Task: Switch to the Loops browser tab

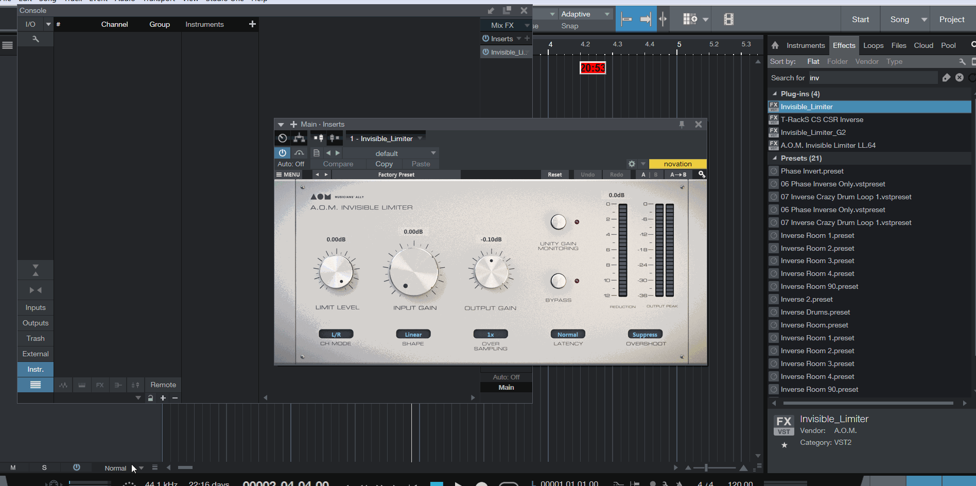Action: pos(873,45)
